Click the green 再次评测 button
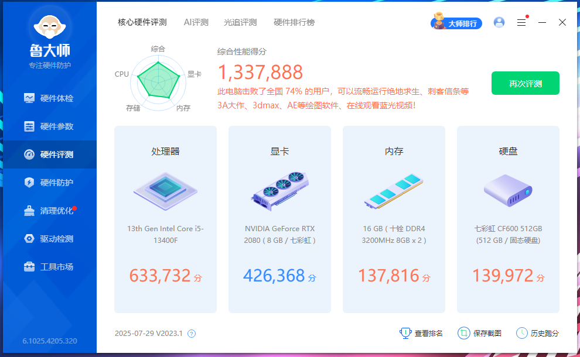Screen dimensions: 580x357 (526, 83)
